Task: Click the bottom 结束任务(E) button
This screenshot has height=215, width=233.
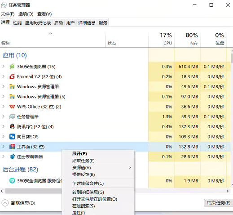Action: tap(219, 203)
